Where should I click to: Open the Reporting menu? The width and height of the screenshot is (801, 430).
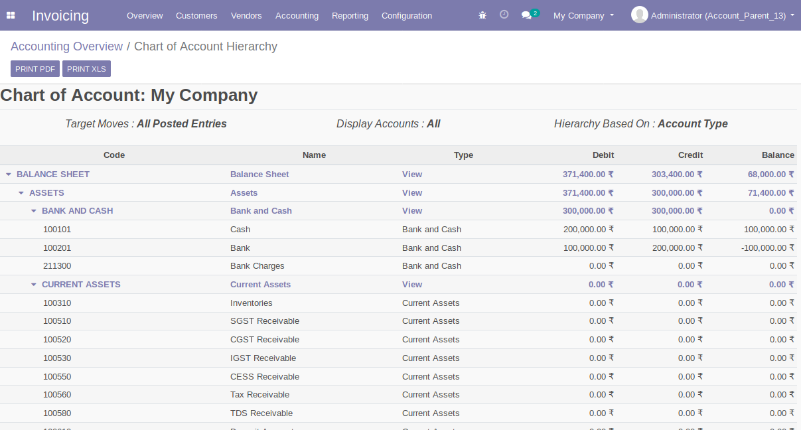[x=350, y=15]
